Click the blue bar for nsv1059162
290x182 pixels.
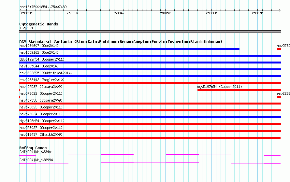pyautogui.click(x=150, y=56)
